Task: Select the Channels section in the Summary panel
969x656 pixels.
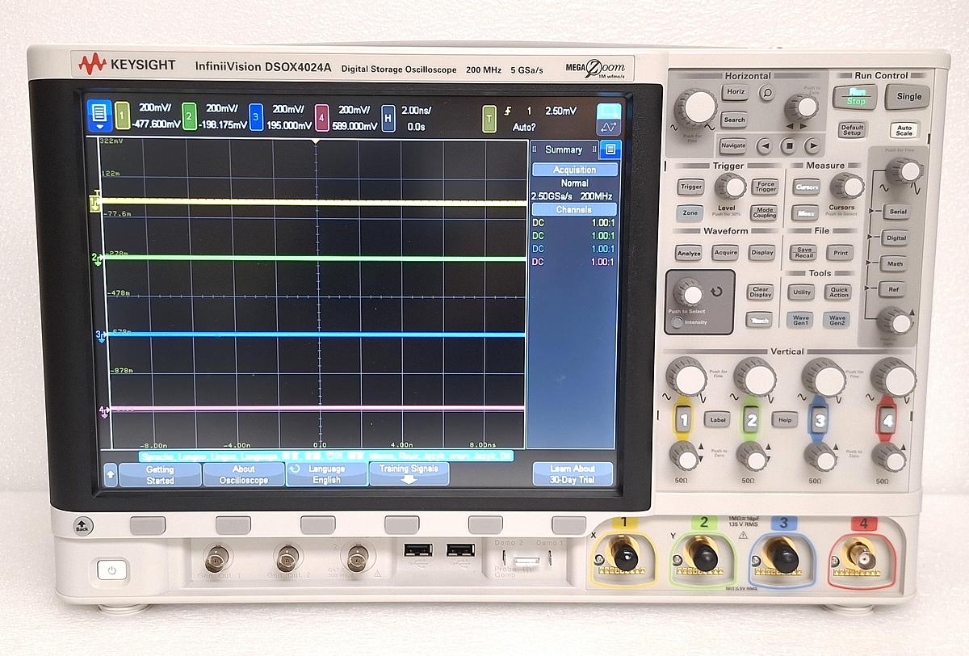Action: pyautogui.click(x=574, y=208)
